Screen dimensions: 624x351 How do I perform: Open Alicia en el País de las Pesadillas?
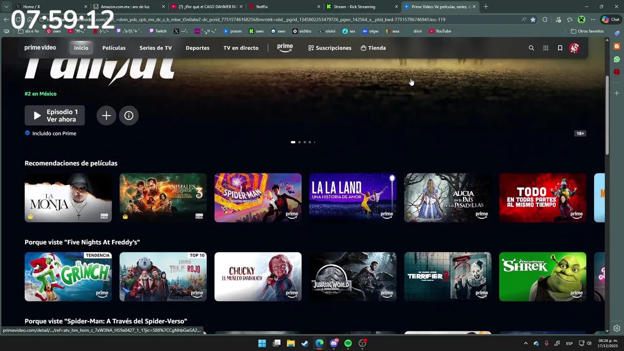coord(448,198)
